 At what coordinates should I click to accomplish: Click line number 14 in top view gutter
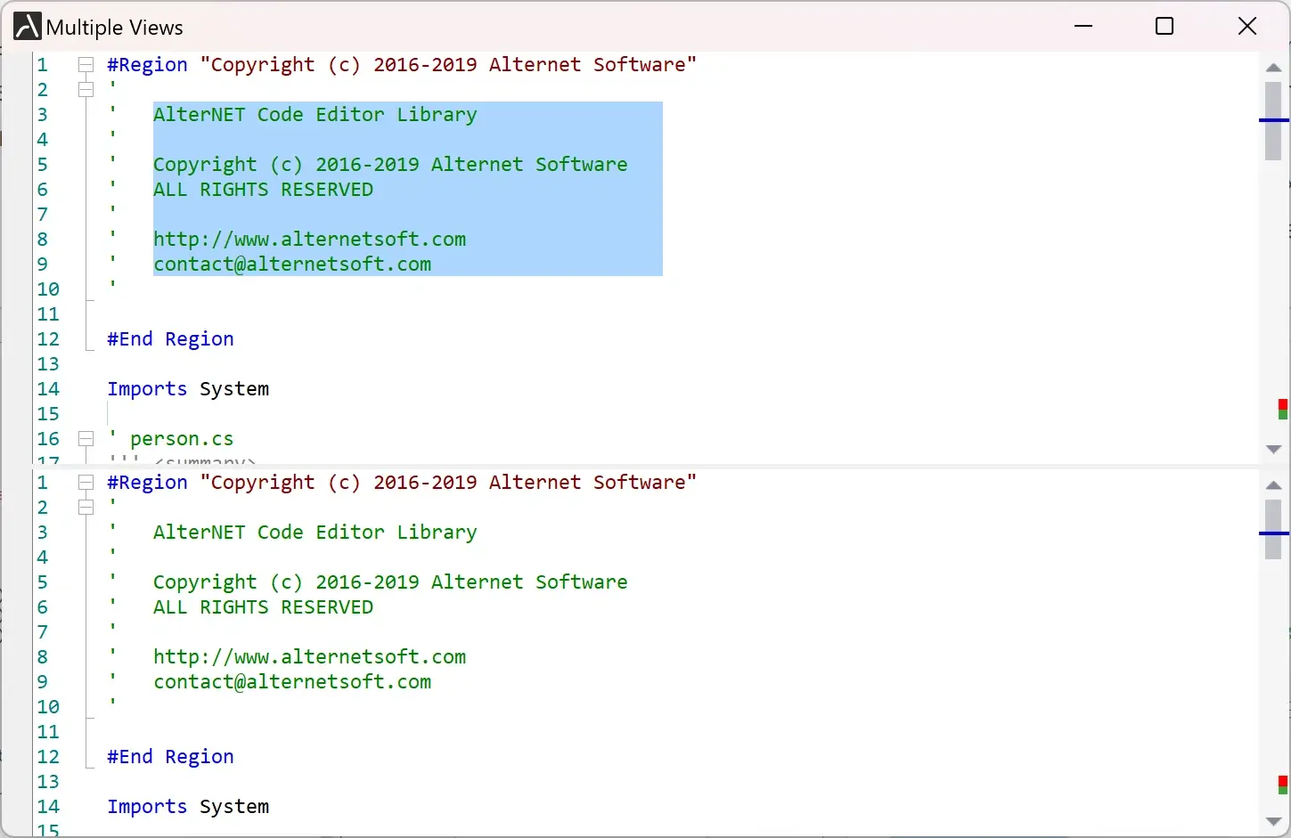[48, 388]
